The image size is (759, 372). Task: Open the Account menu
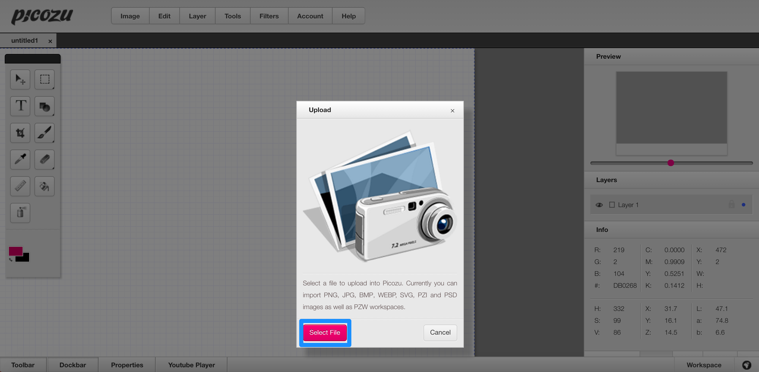310,16
